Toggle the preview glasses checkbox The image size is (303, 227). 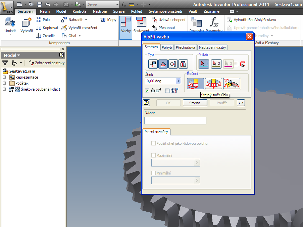pyautogui.click(x=147, y=91)
